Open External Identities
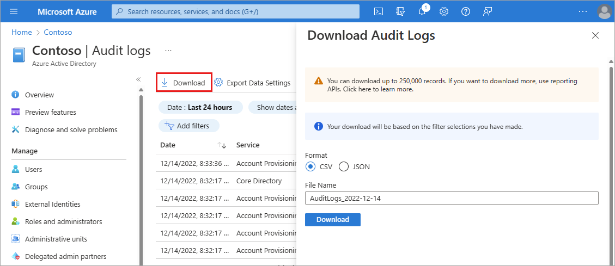The height and width of the screenshot is (266, 615). [x=52, y=204]
